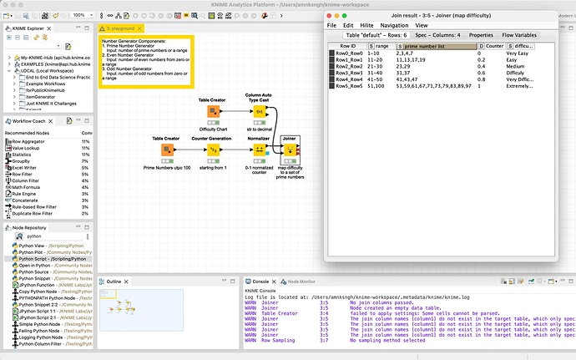Open Hilite menu in Join result window
576x360 pixels.
[x=366, y=25]
